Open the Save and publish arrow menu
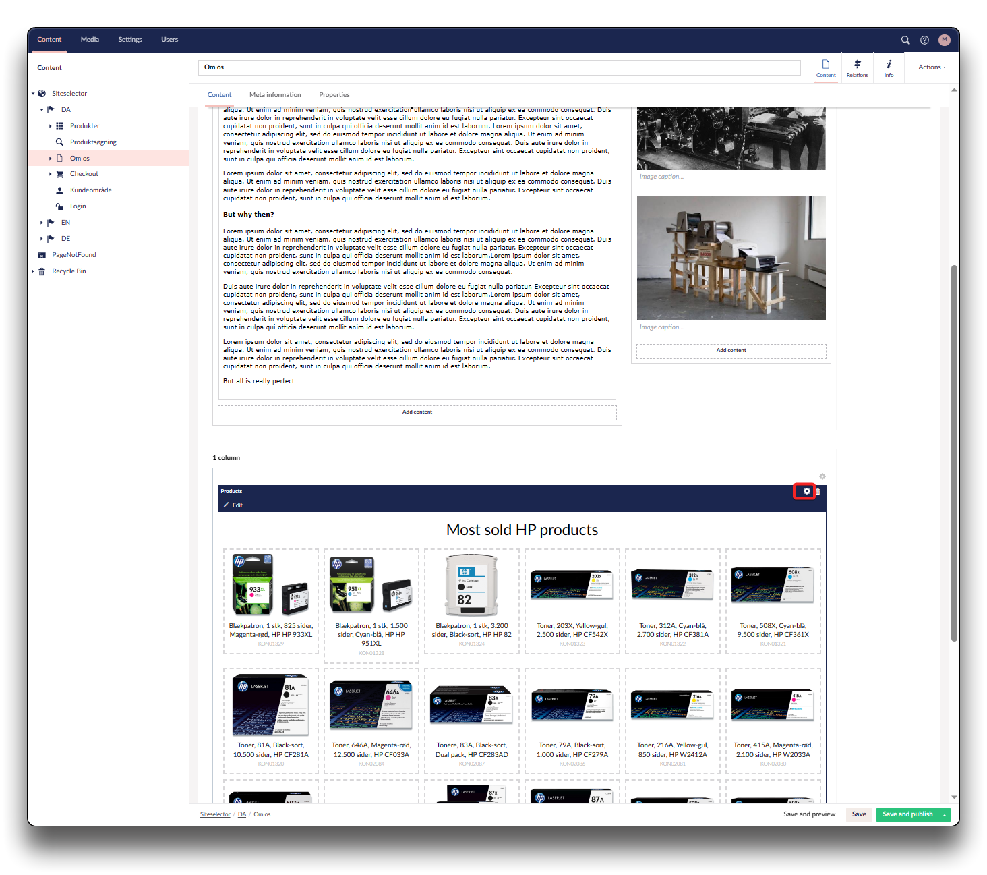 [x=945, y=814]
